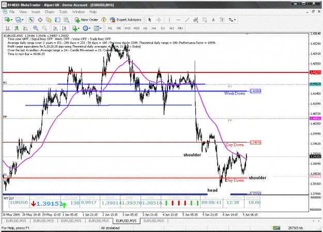Zoom out of the chart
The height and width of the screenshot is (232, 323).
pyautogui.click(x=44, y=28)
